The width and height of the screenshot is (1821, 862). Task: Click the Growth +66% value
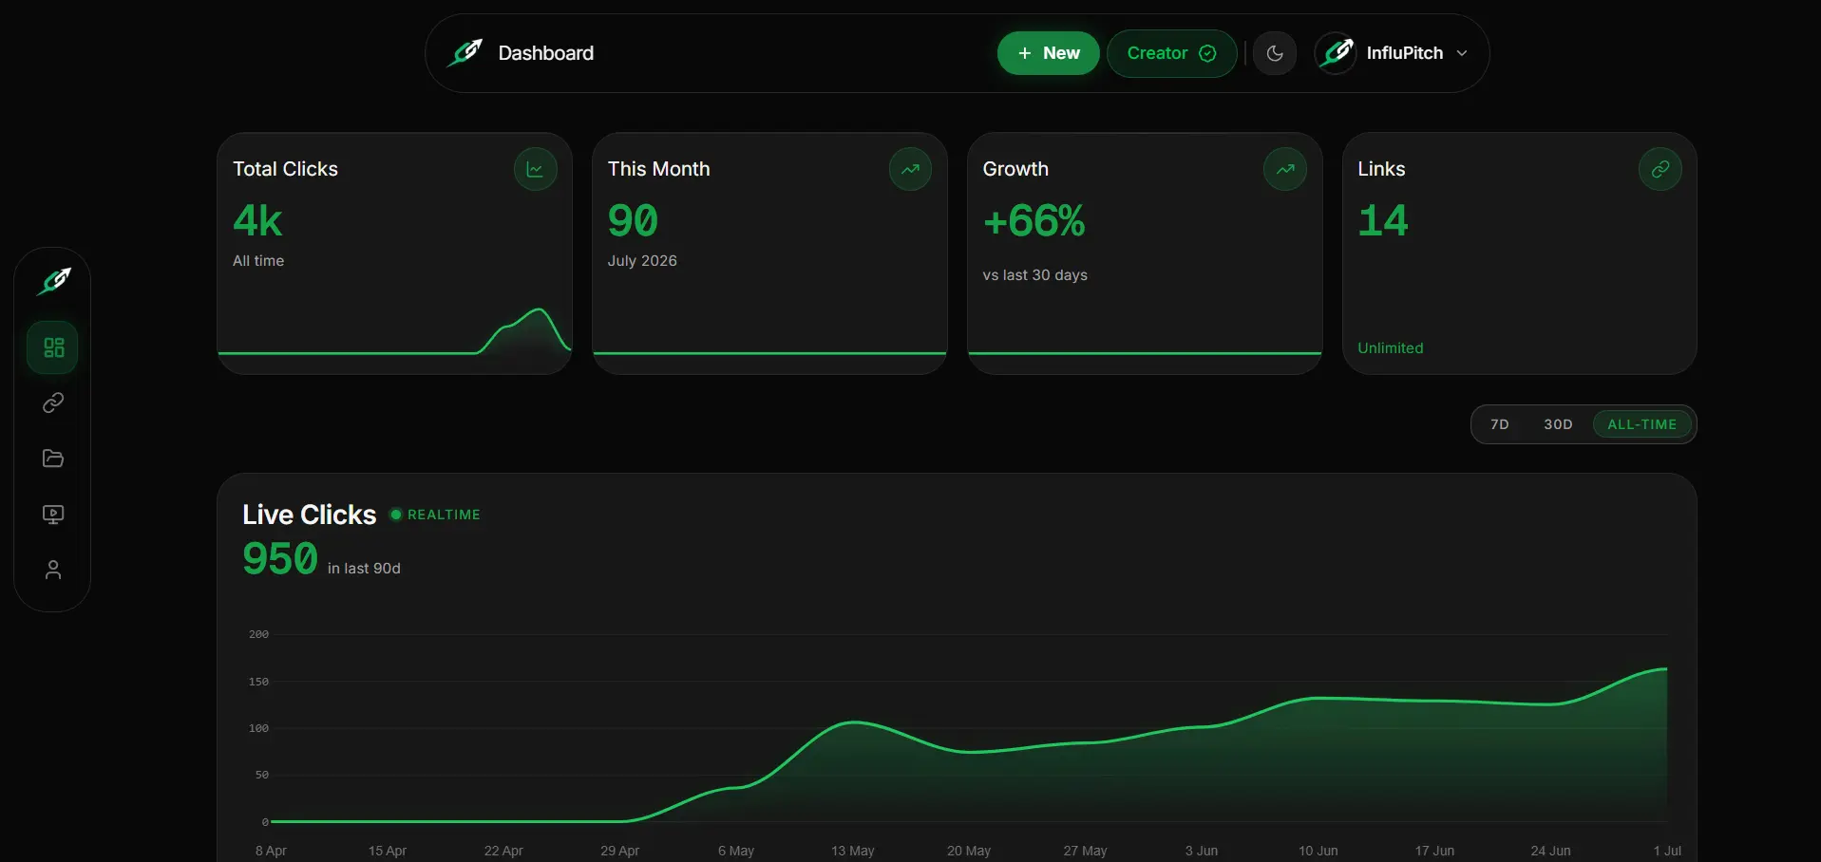[x=1034, y=221]
